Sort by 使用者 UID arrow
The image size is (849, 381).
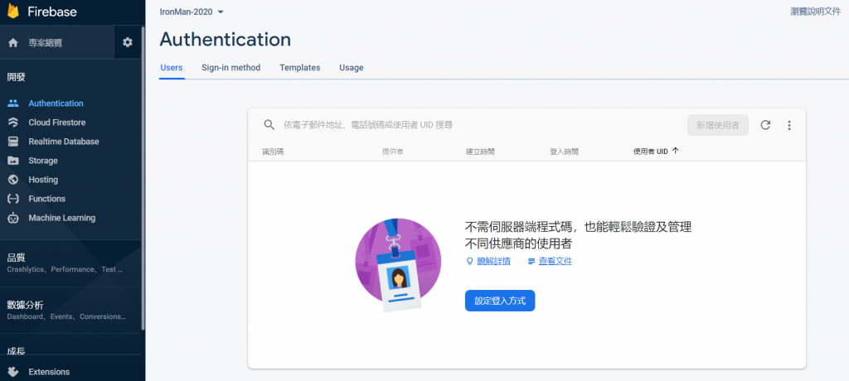[675, 152]
